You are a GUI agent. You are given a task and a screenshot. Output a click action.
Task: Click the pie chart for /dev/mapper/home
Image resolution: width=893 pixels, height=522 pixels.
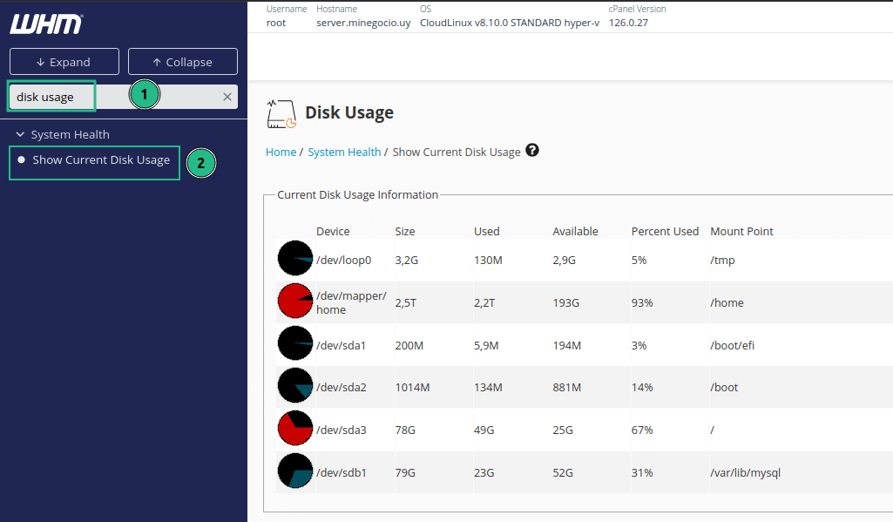(295, 301)
